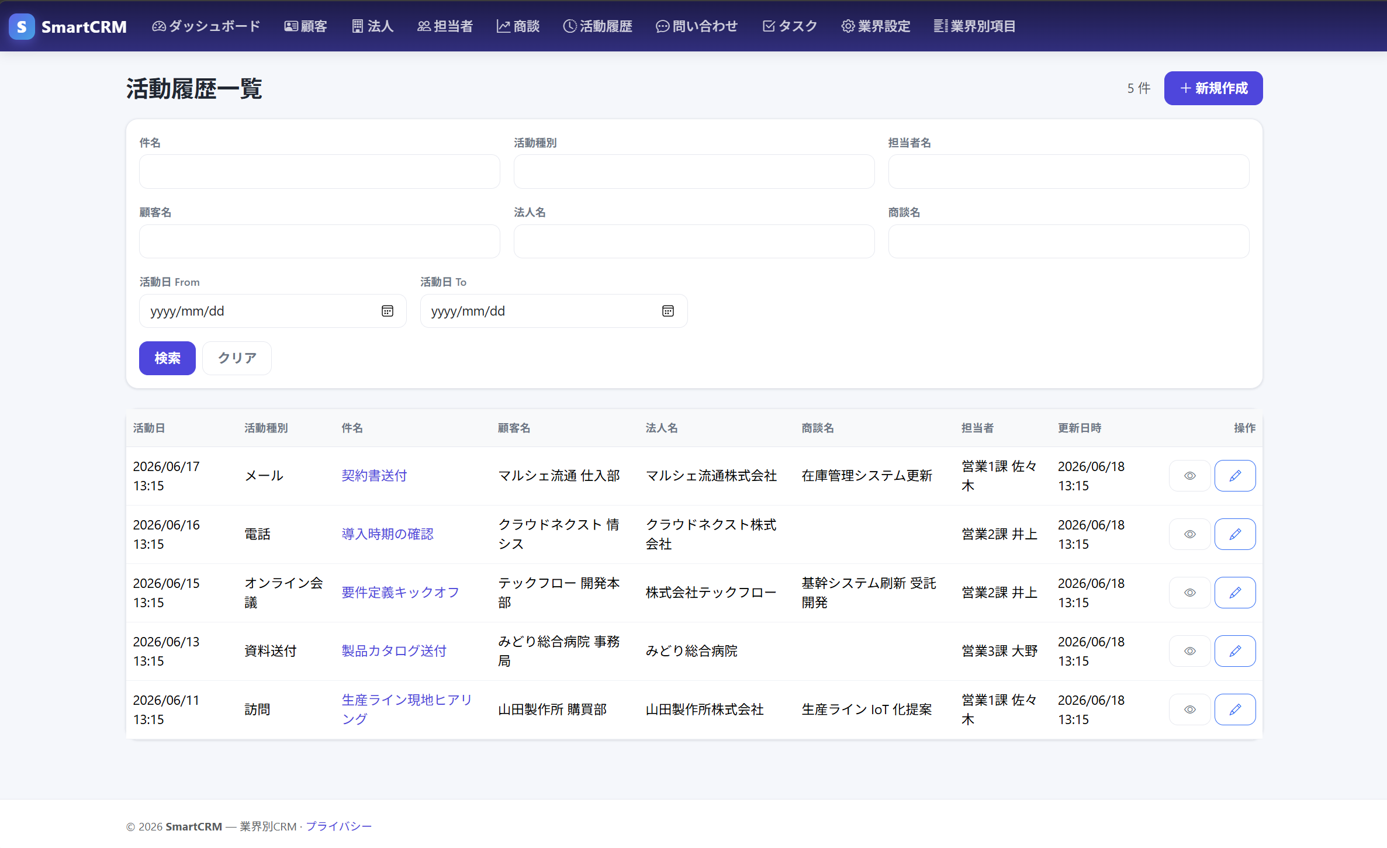Click the 株式会社テックフロー cell

[711, 593]
